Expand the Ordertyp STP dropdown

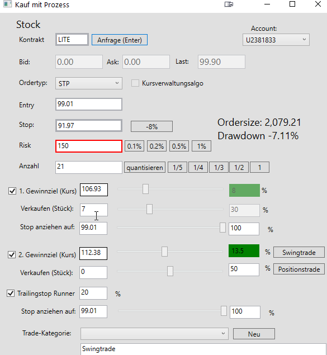pos(89,83)
